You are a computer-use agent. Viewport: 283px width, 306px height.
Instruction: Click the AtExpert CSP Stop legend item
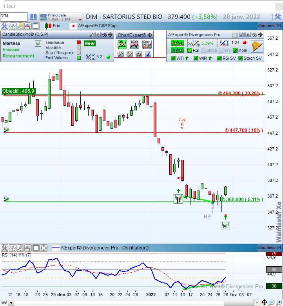pyautogui.click(x=94, y=26)
